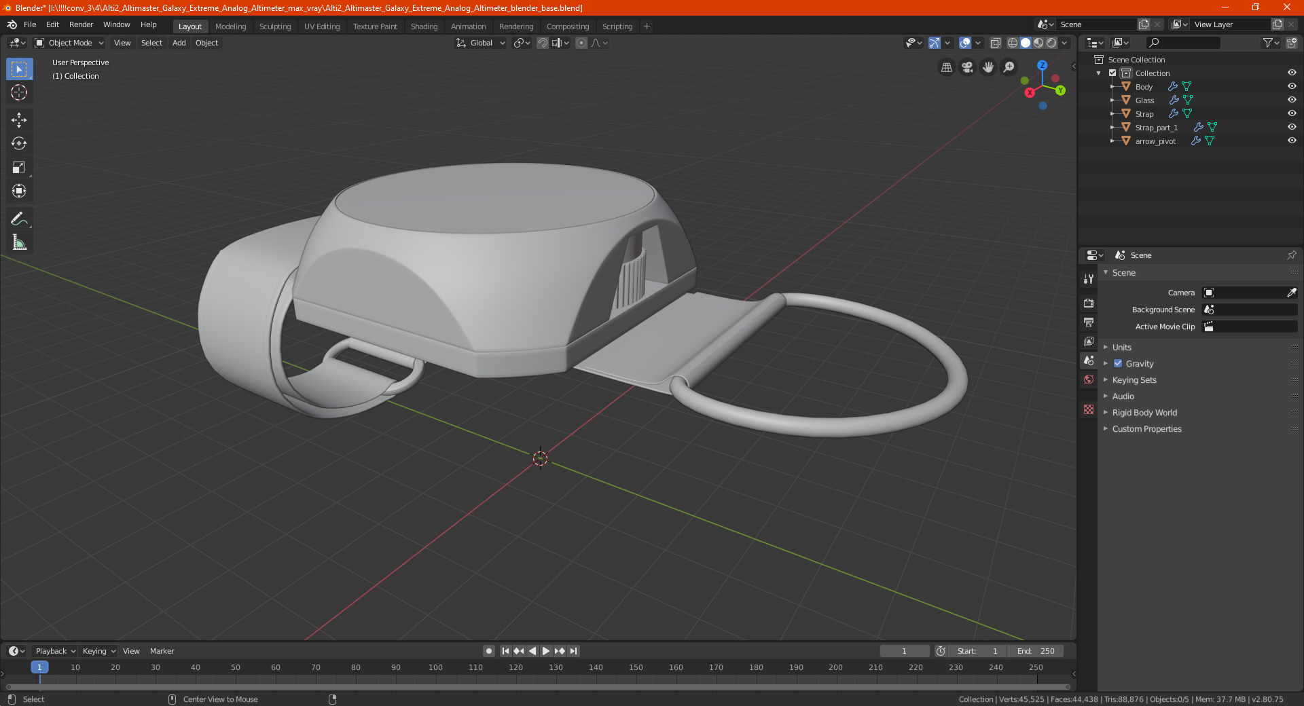Toggle camera view in viewport
This screenshot has height=706, width=1304.
[967, 67]
